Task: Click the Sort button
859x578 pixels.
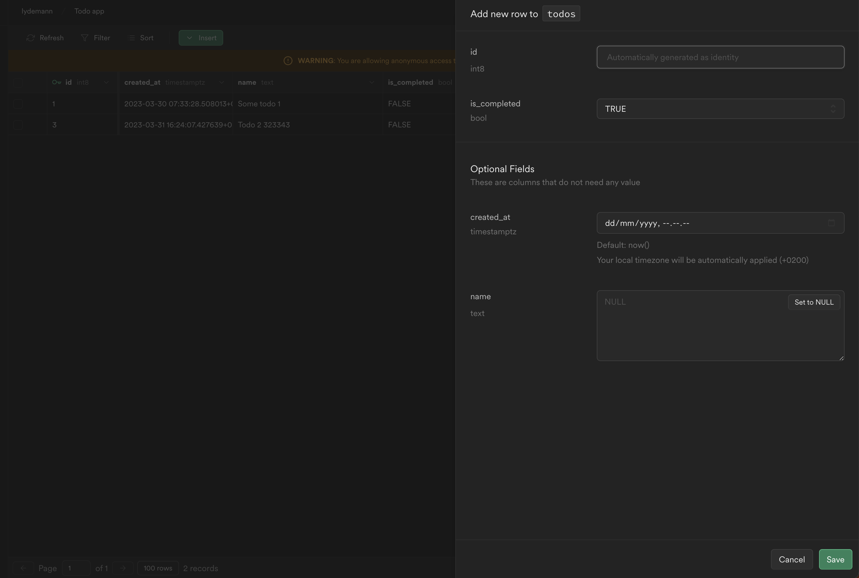Action: (140, 38)
